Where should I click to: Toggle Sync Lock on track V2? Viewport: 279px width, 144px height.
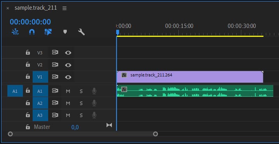click(x=55, y=65)
